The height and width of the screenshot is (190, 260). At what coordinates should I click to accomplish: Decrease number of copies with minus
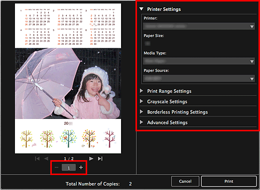[56, 168]
